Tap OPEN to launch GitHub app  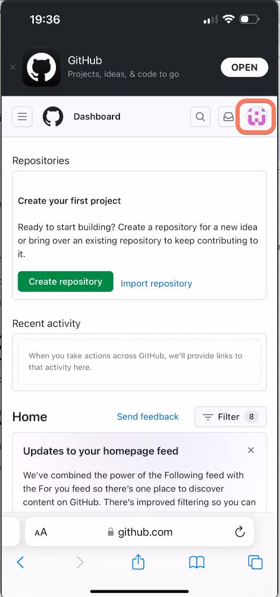pos(244,67)
